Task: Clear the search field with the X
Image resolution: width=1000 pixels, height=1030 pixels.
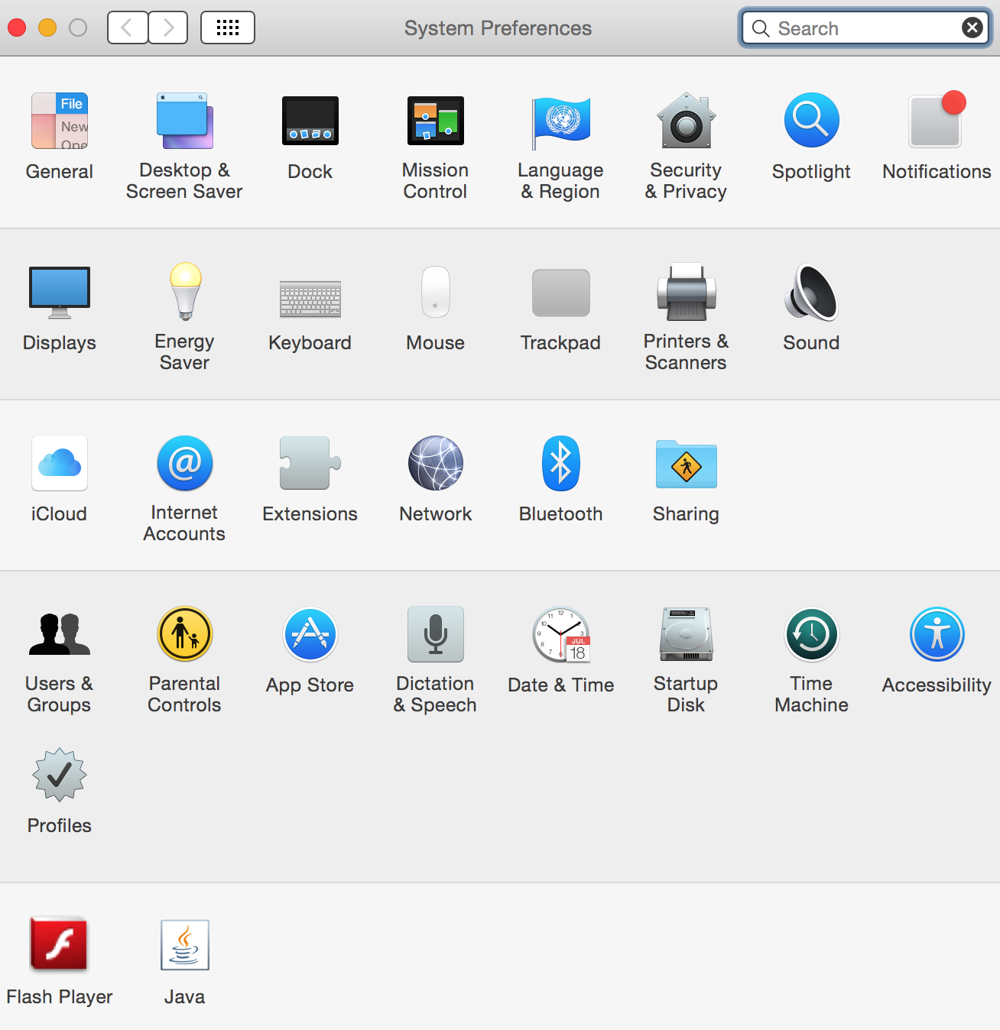Action: coord(972,28)
